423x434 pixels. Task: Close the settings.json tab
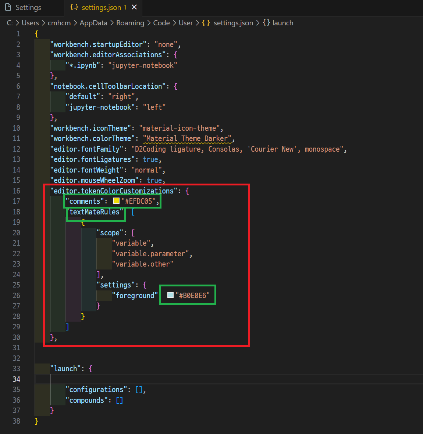click(x=134, y=7)
